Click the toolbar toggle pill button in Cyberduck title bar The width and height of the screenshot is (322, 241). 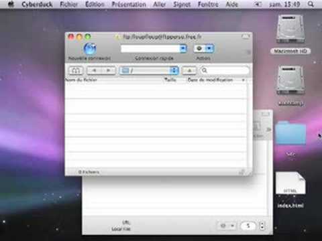[246, 37]
